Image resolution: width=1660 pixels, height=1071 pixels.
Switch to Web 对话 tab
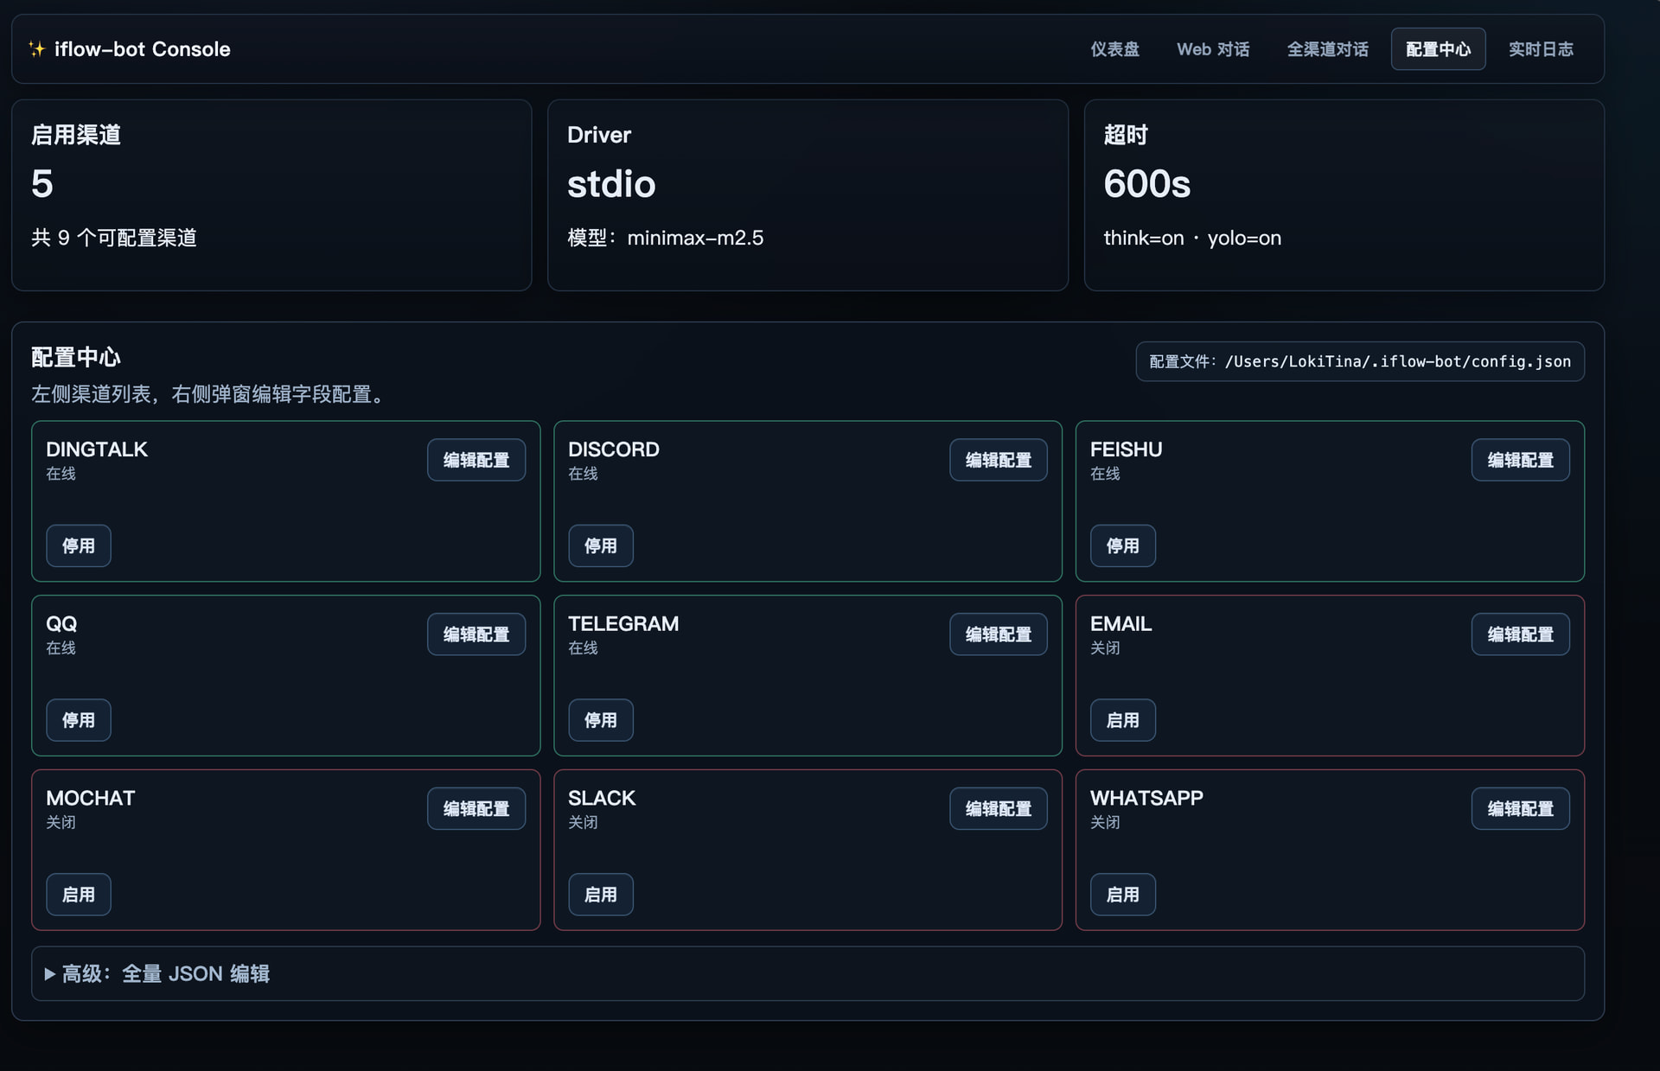[1212, 49]
